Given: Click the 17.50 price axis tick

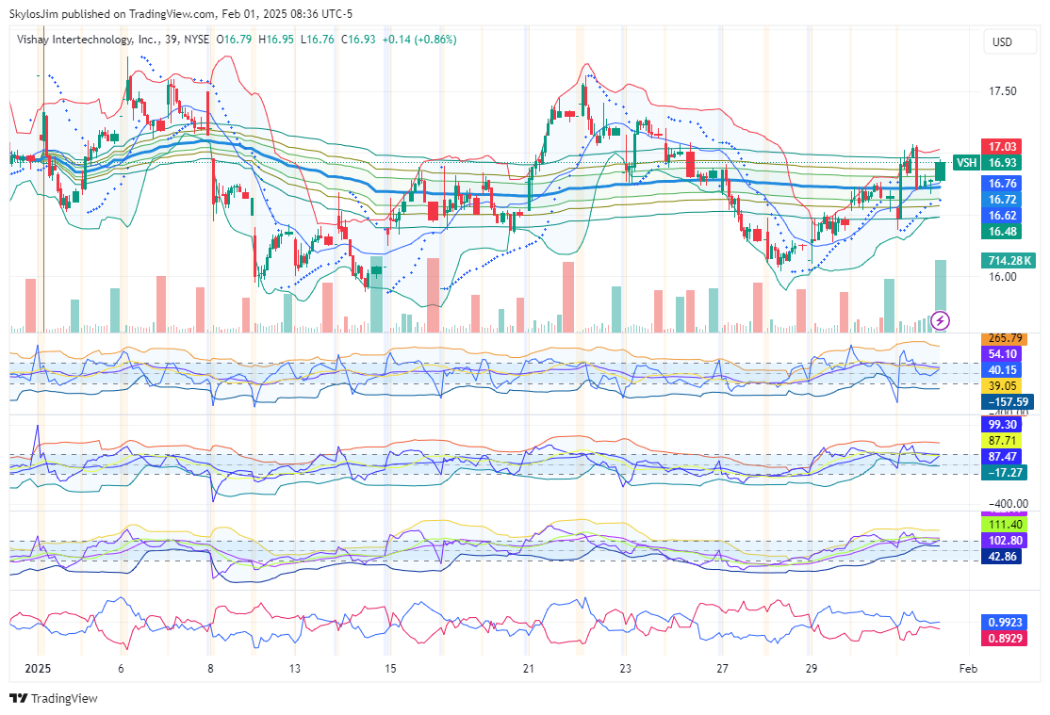Looking at the screenshot, I should click(x=1003, y=91).
